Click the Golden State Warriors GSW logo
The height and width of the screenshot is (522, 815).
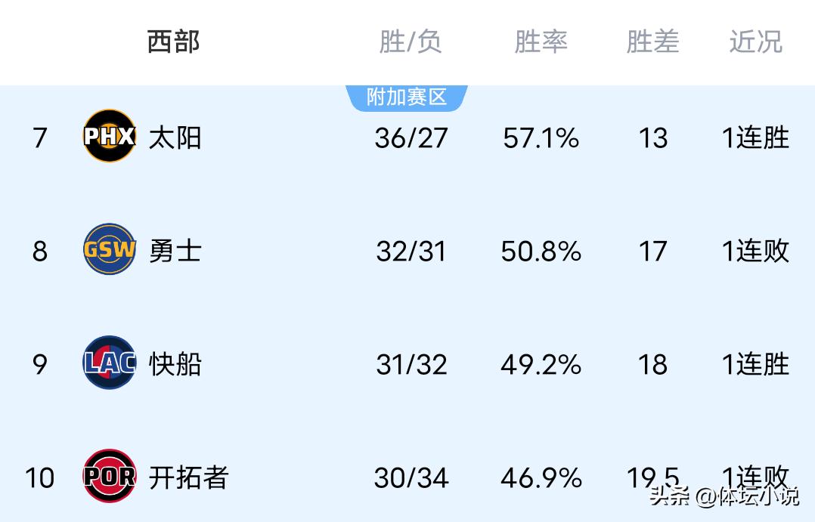[x=110, y=250]
